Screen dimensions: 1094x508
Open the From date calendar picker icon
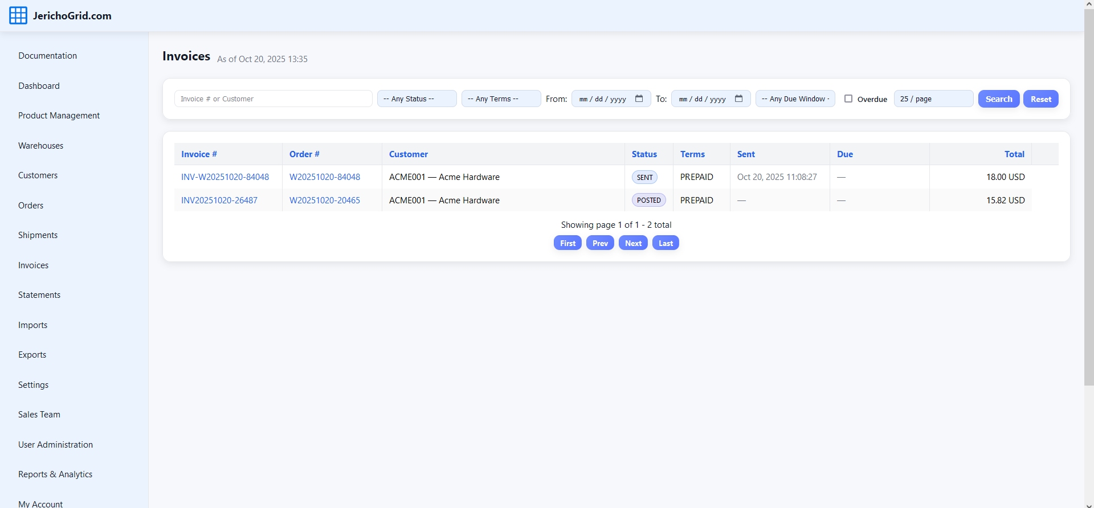click(639, 99)
